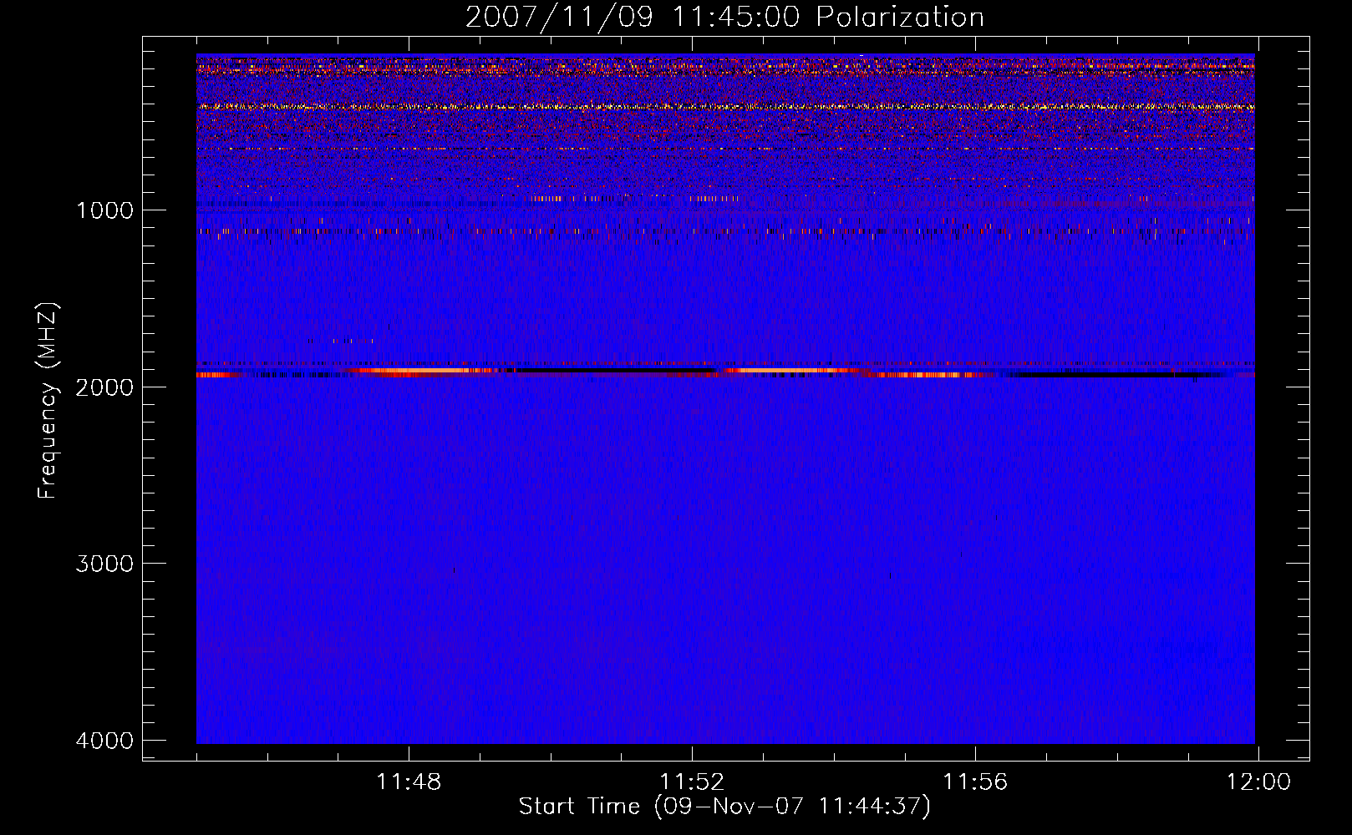Click the 11:48 time tick label
Viewport: 1352px width, 835px height.
[x=409, y=782]
